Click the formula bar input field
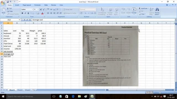177x99 pixels. [x=103, y=20]
